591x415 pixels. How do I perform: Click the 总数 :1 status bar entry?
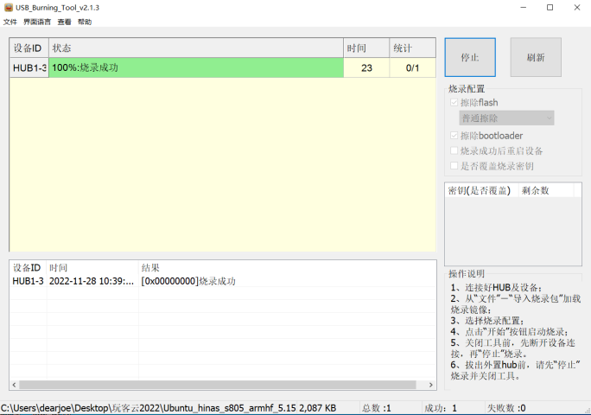tap(377, 408)
